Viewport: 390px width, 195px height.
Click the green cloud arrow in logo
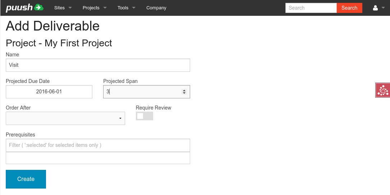point(39,7)
